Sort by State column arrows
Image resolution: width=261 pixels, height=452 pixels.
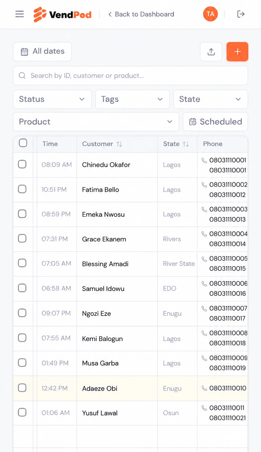[186, 144]
